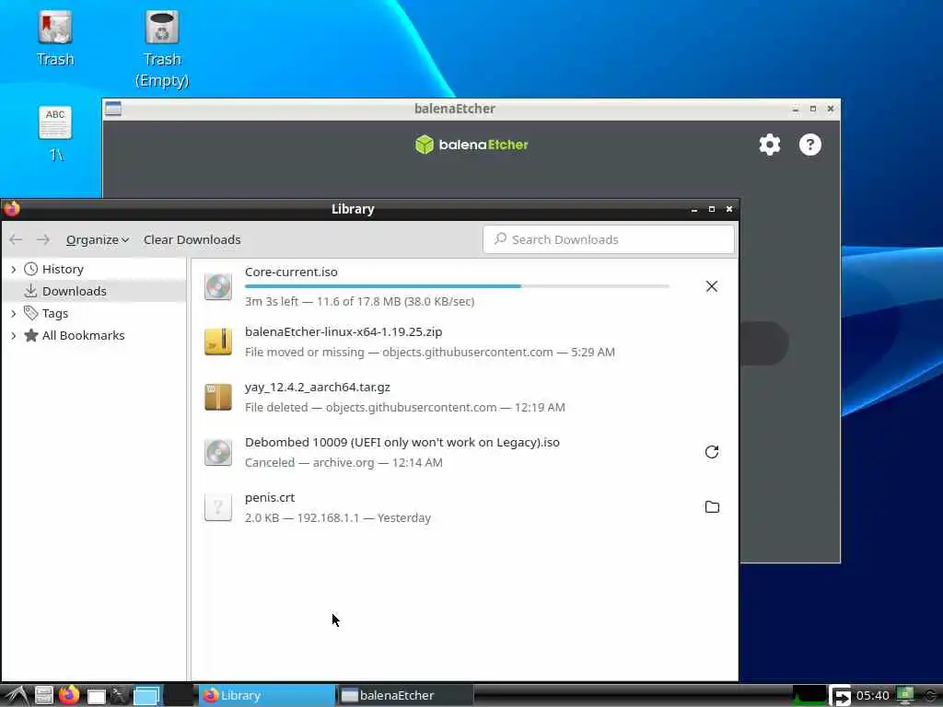943x707 pixels.
Task: Open containing folder for penis.crt
Action: (712, 507)
